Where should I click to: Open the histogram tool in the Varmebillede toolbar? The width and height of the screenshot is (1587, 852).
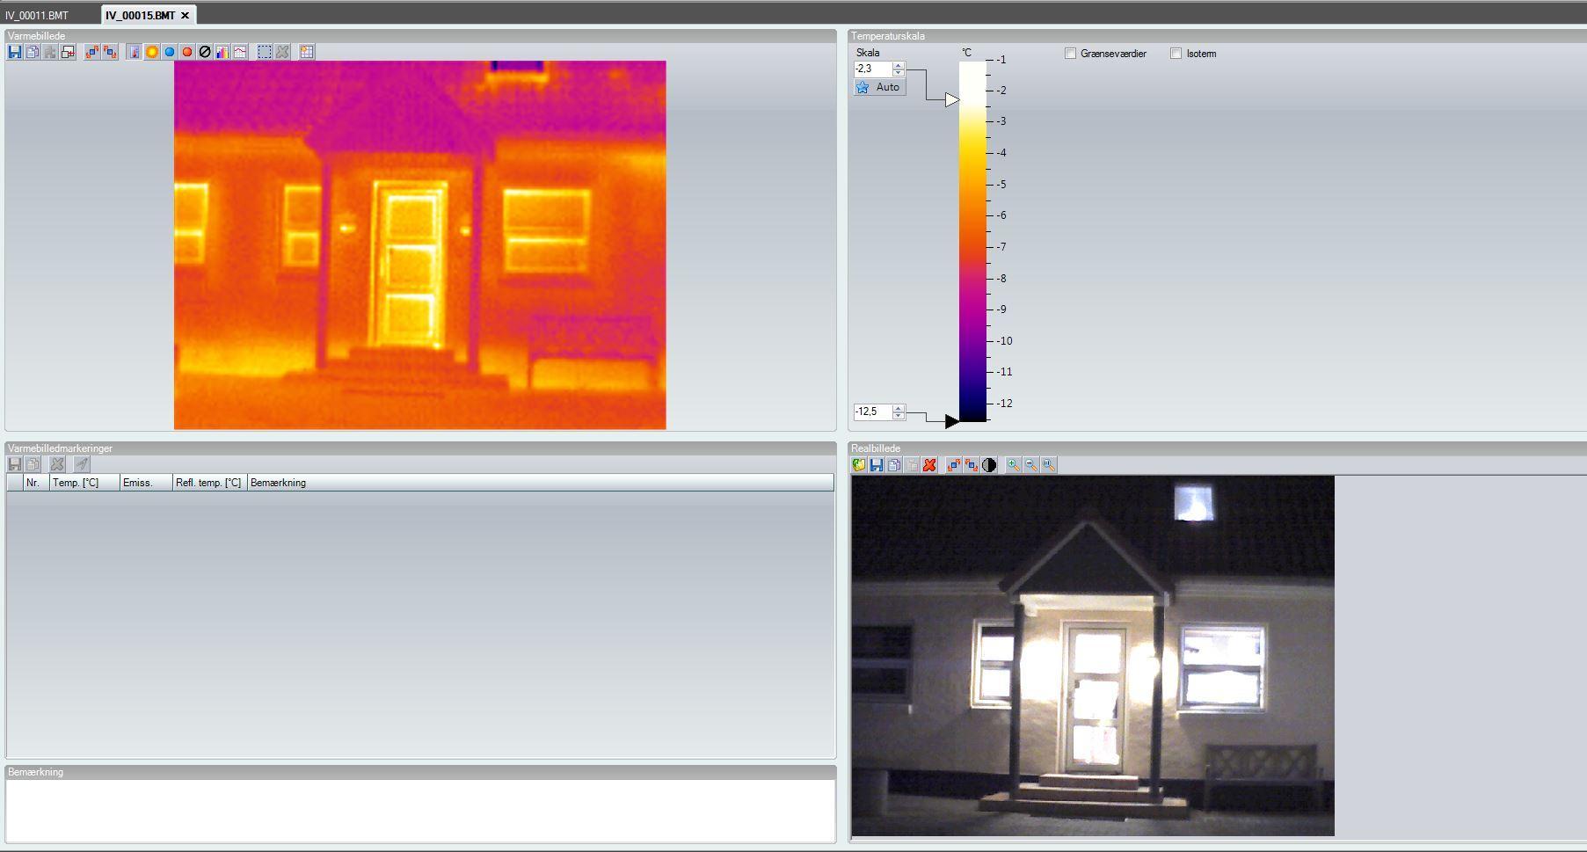[222, 53]
